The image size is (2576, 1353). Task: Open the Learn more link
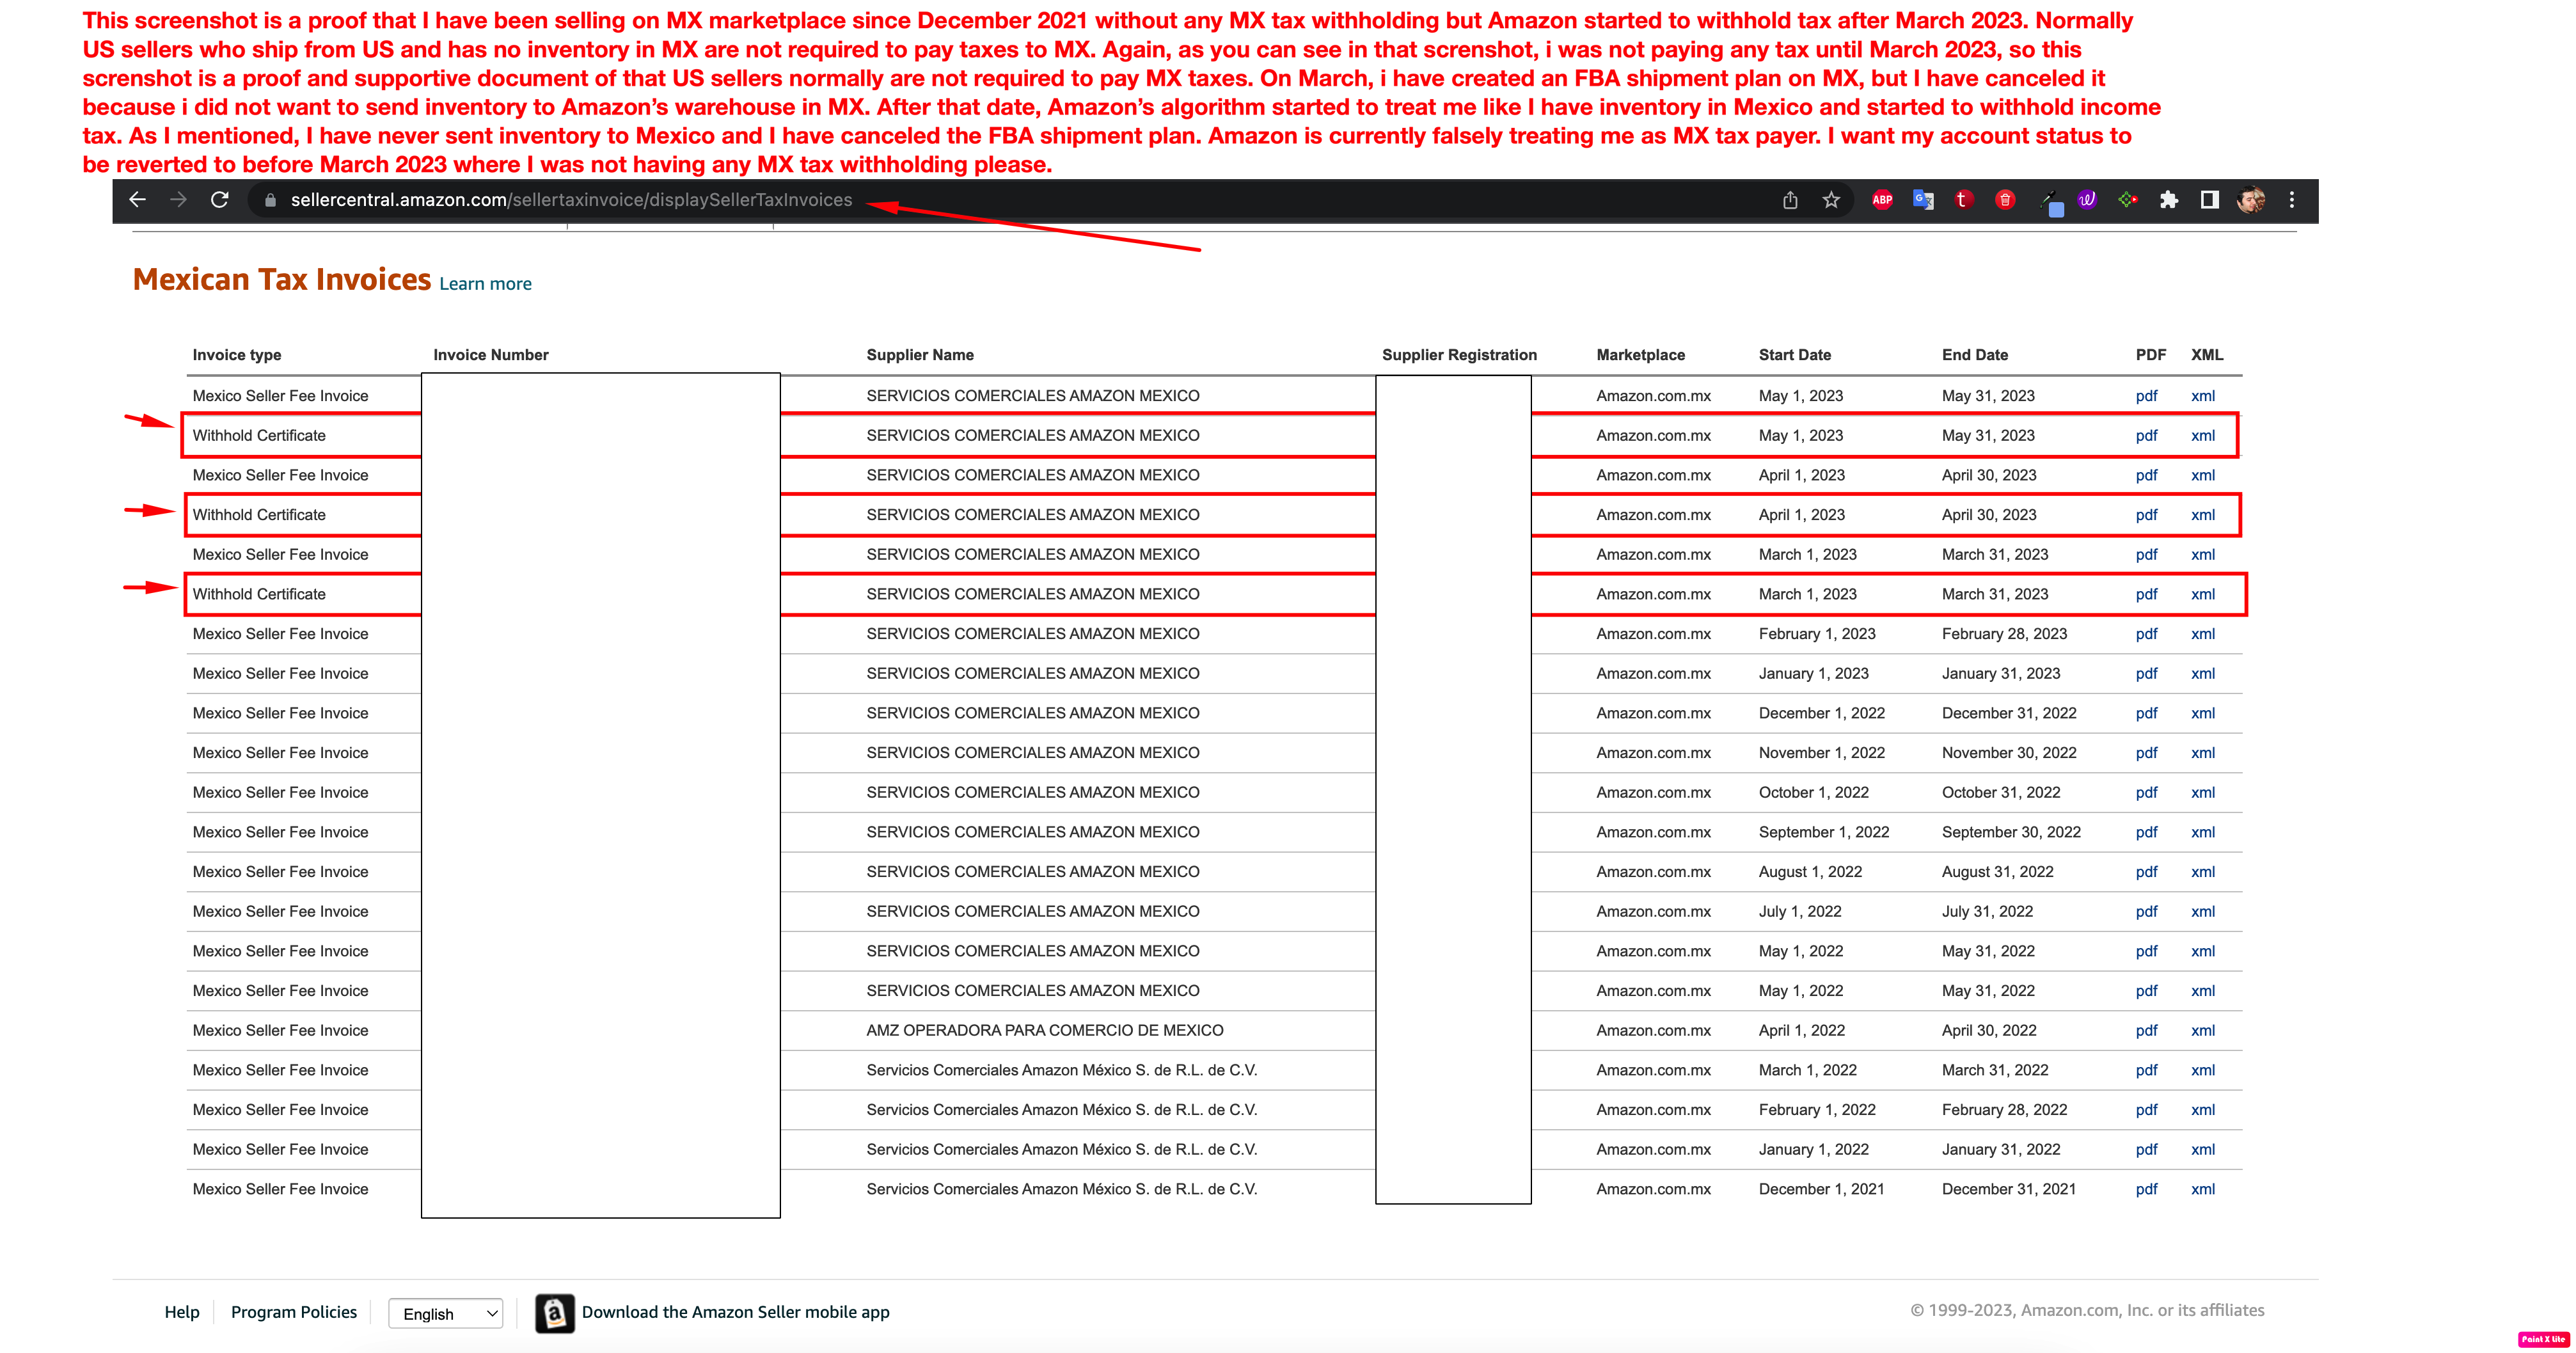tap(485, 284)
